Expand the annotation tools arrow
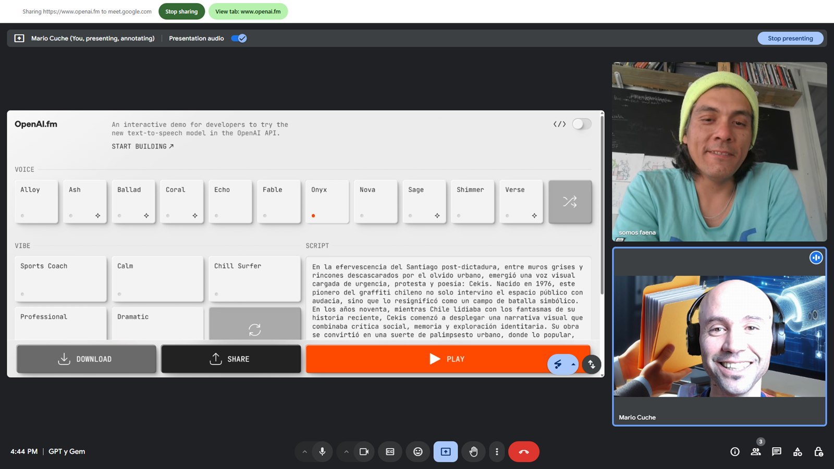Viewport: 834px width, 469px height. coord(573,364)
